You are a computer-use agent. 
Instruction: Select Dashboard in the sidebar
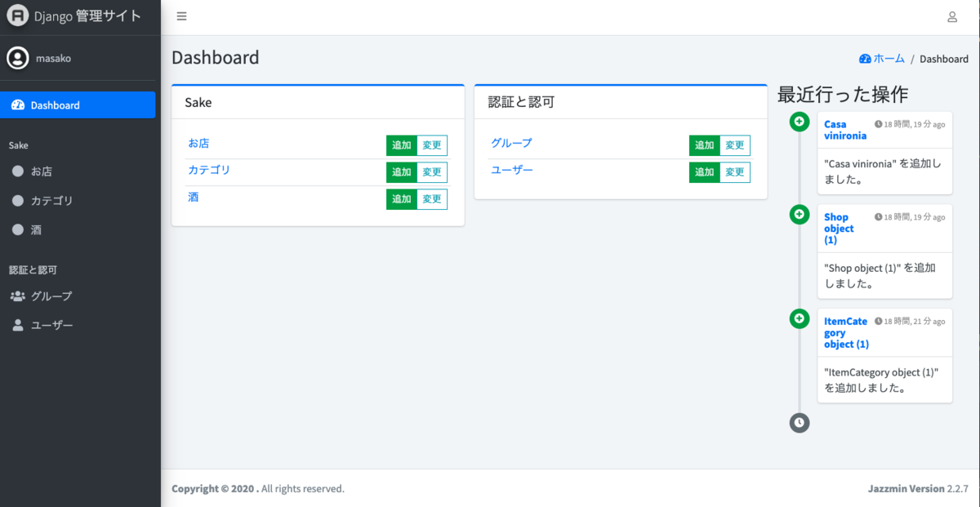pos(78,105)
